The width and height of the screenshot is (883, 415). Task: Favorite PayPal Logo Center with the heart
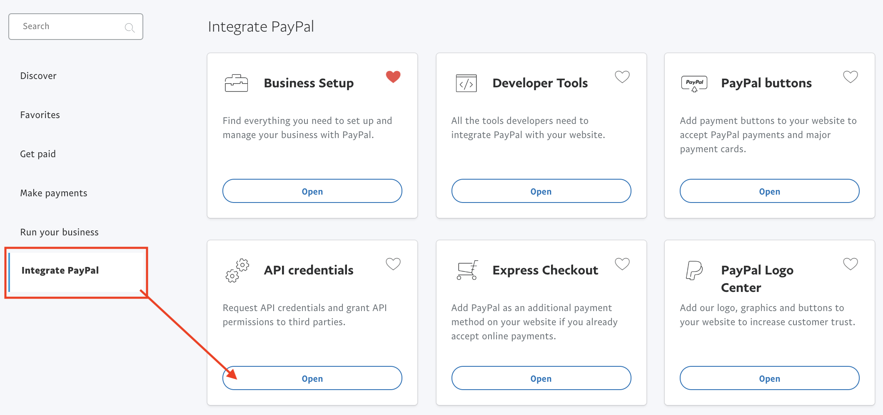(x=851, y=264)
